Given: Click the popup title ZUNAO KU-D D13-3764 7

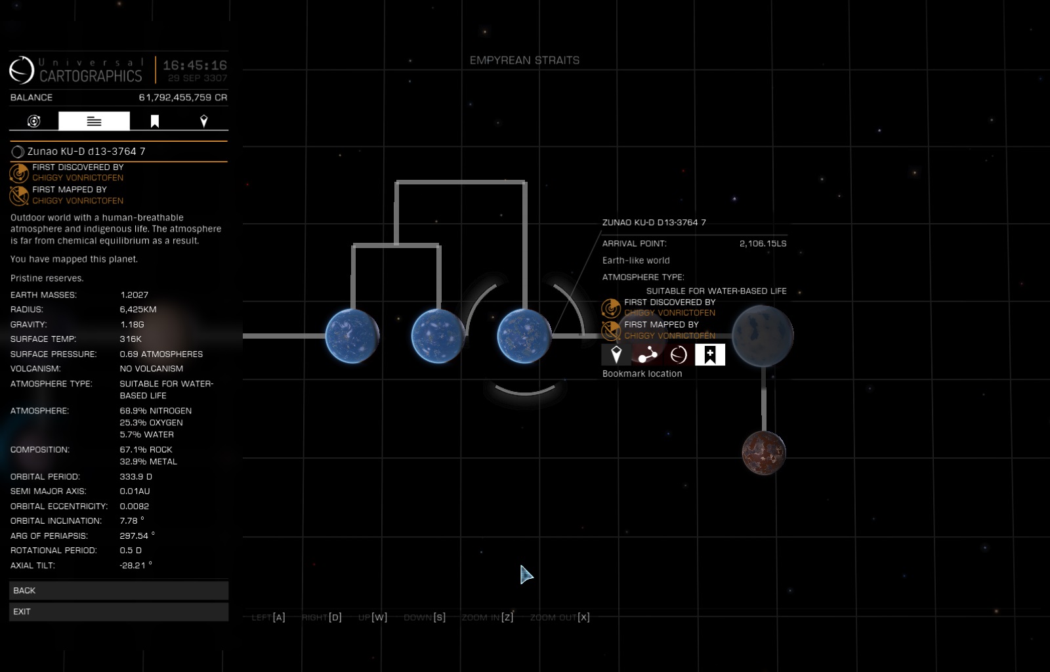Looking at the screenshot, I should point(654,222).
